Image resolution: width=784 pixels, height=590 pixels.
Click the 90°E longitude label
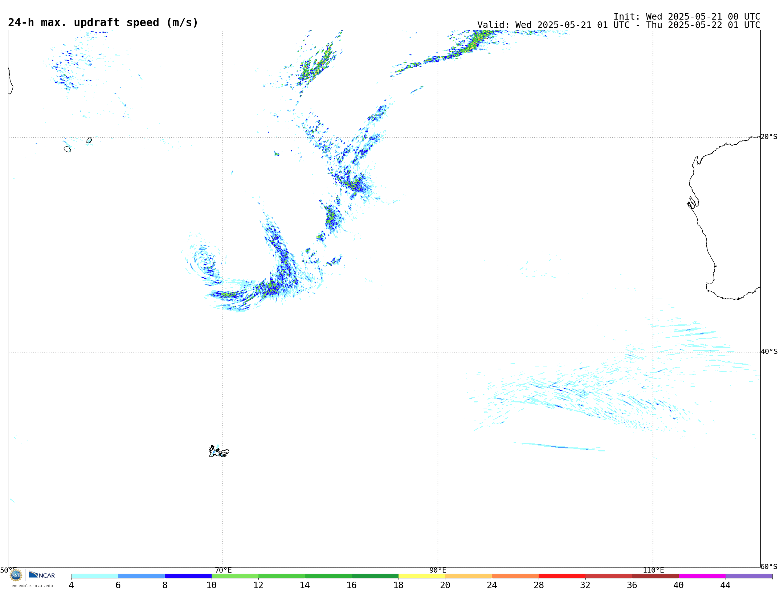tap(438, 570)
